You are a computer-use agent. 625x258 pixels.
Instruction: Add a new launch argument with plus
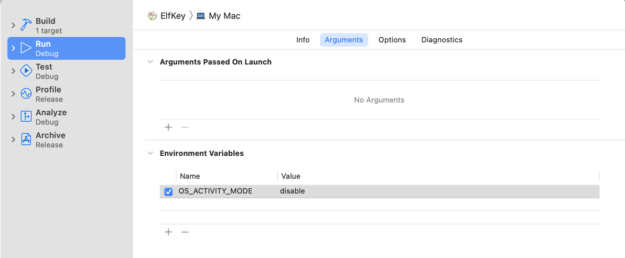(168, 127)
